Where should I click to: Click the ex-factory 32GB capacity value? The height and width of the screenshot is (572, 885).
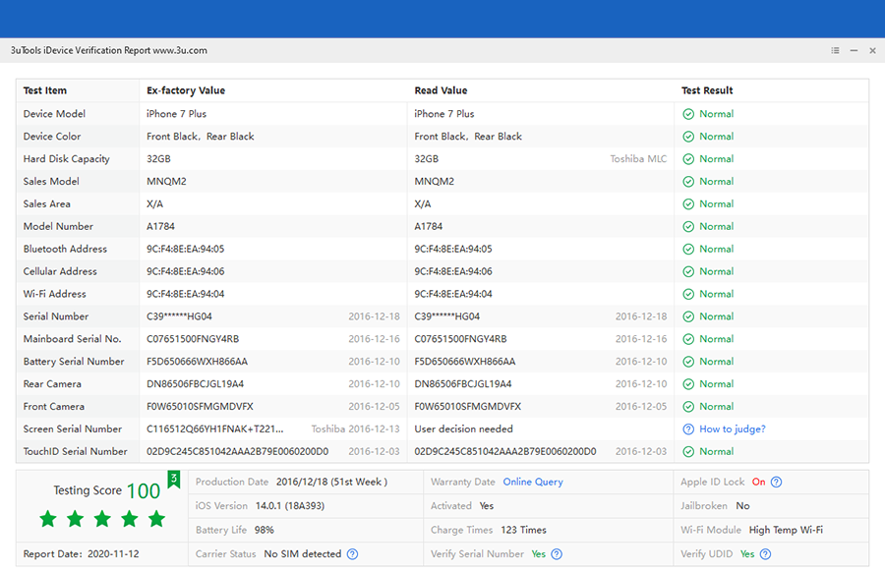click(158, 159)
